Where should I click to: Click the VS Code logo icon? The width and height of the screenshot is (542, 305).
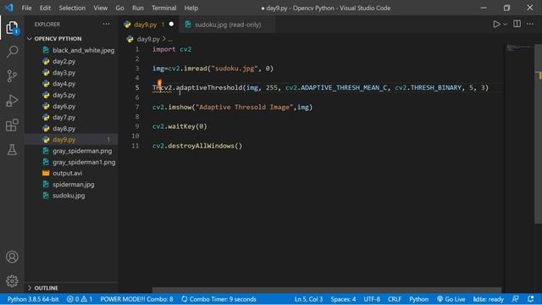(x=9, y=8)
